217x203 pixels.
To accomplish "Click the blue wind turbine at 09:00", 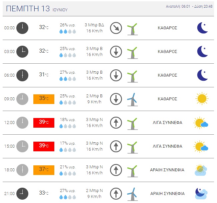I will coord(132,100).
